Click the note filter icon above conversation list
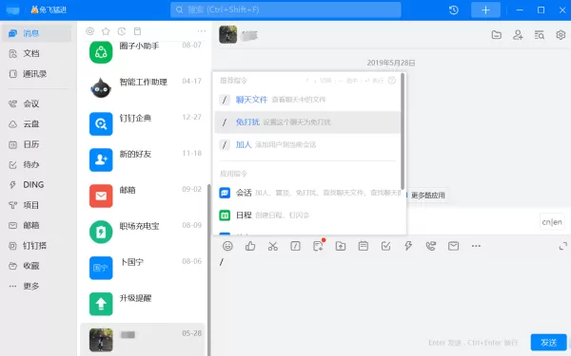The width and height of the screenshot is (571, 356). pos(137,31)
